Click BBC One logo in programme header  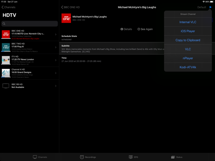click(x=66, y=18)
